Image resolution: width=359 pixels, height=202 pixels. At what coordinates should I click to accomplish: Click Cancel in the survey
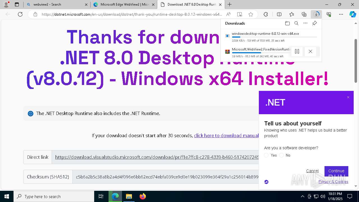(x=312, y=171)
